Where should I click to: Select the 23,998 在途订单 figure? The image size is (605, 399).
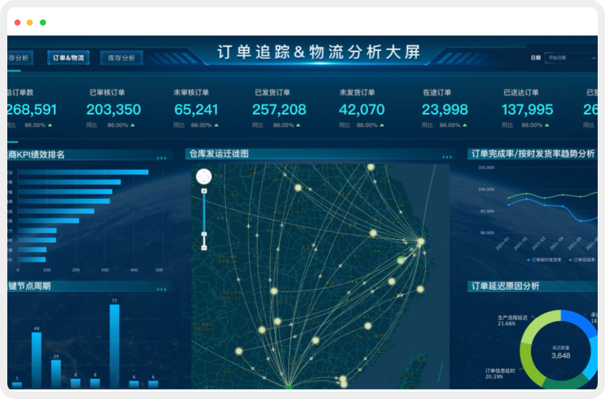coord(445,110)
